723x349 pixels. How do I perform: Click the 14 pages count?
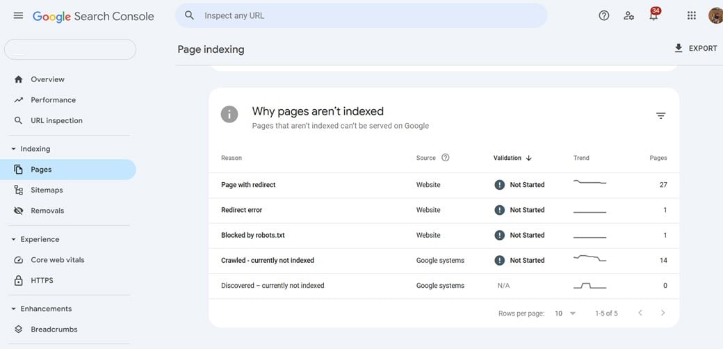coord(663,261)
